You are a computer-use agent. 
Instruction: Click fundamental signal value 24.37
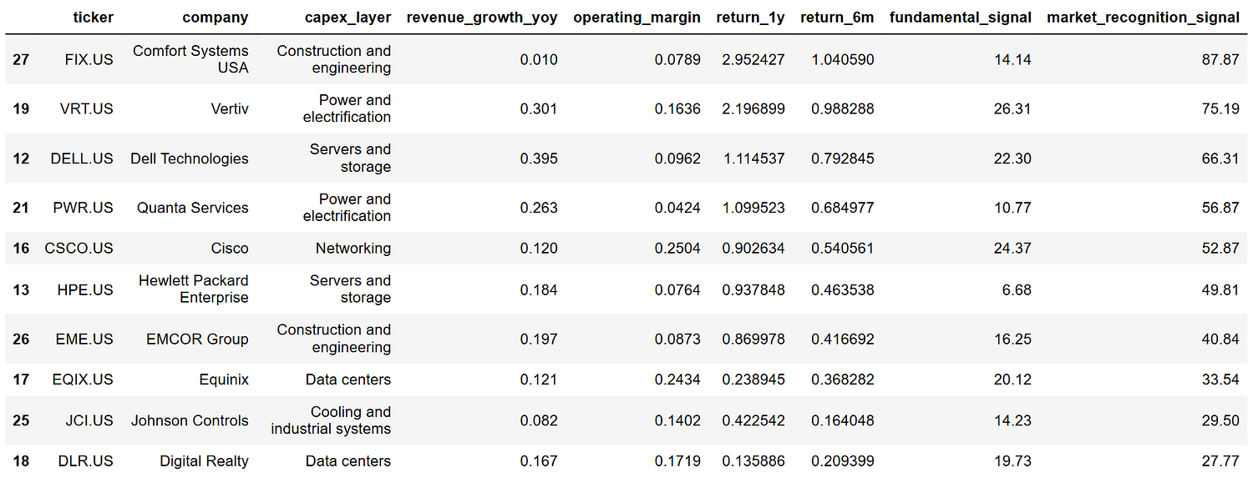tap(1013, 249)
